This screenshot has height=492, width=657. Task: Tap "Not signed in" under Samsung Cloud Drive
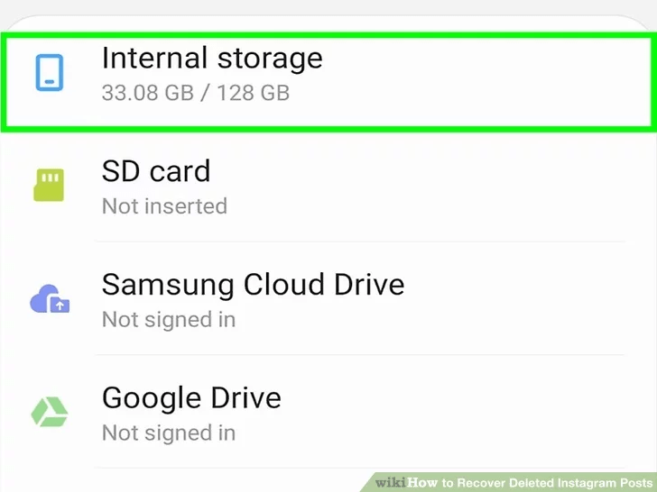tap(169, 319)
